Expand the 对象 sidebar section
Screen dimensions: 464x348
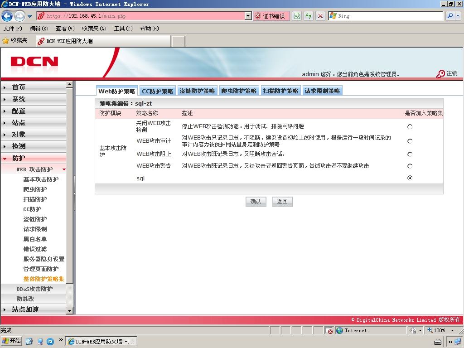click(x=34, y=135)
